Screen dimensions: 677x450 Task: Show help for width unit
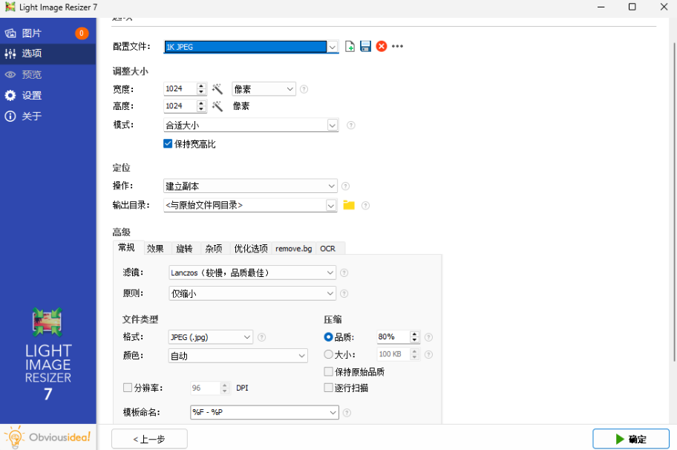pos(304,89)
